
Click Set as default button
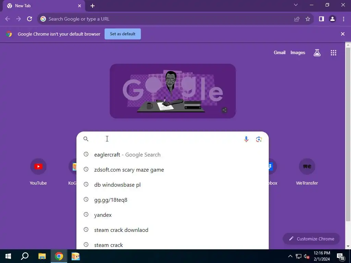(123, 34)
